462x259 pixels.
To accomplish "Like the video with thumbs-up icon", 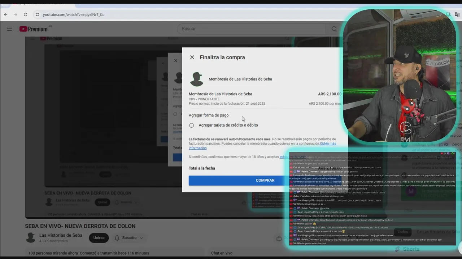I will [x=279, y=238].
